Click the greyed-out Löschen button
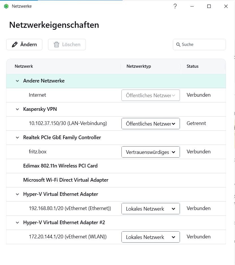235x265 pixels. point(67,44)
